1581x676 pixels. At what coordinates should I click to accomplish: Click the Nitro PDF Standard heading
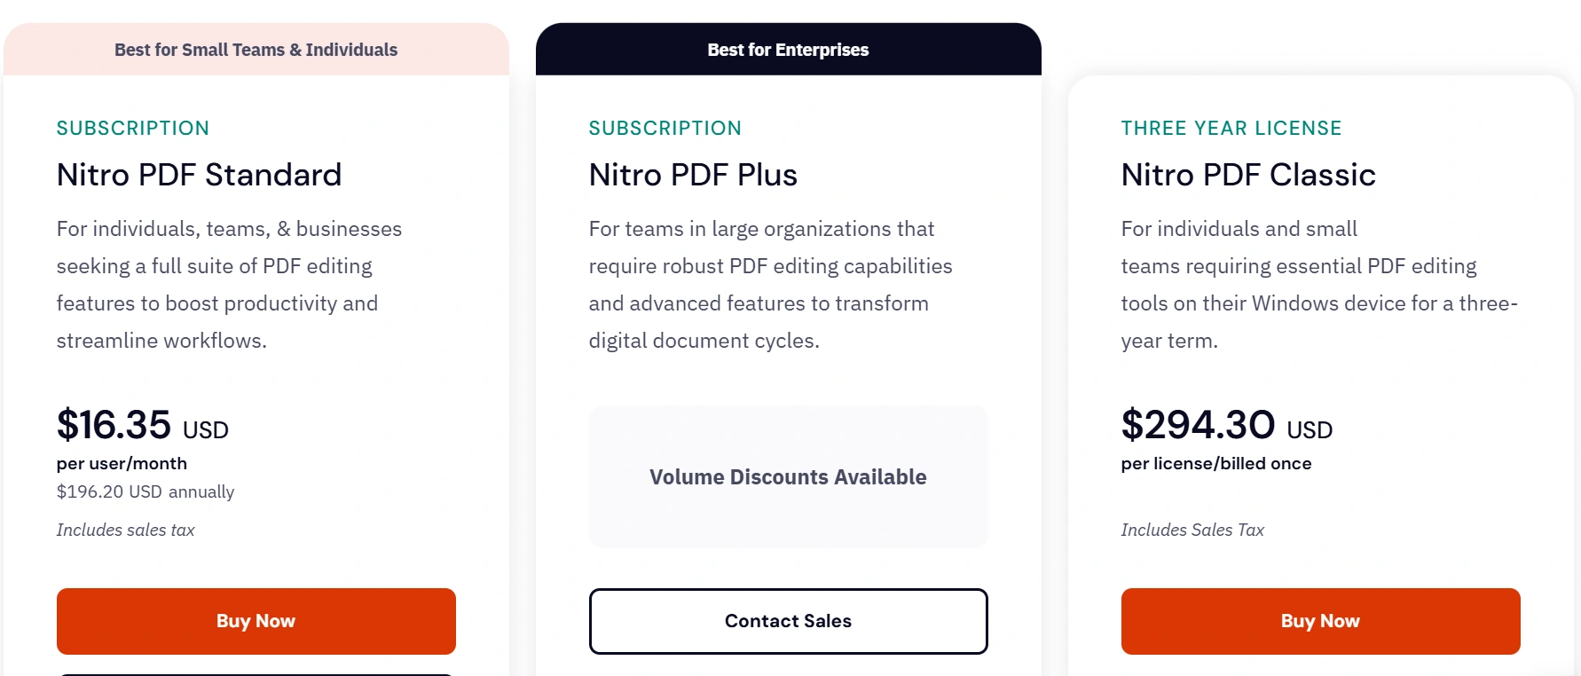[x=199, y=175]
